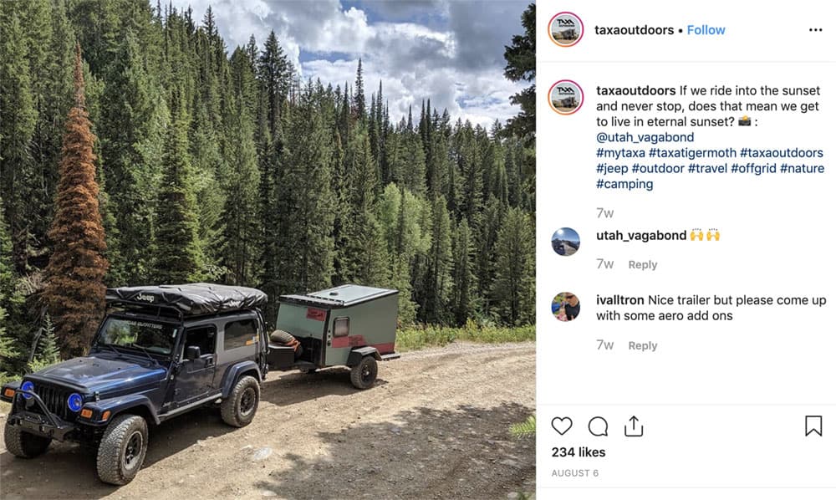Screen dimensions: 836x500
Task: View the 234 likes list
Action: click(579, 452)
